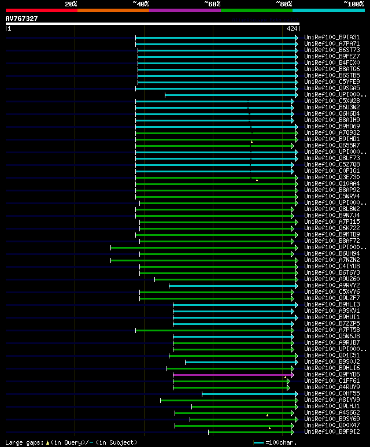Select the UniRef100_Q9SGA5 label
The height and width of the screenshot is (447, 370).
tap(332, 88)
